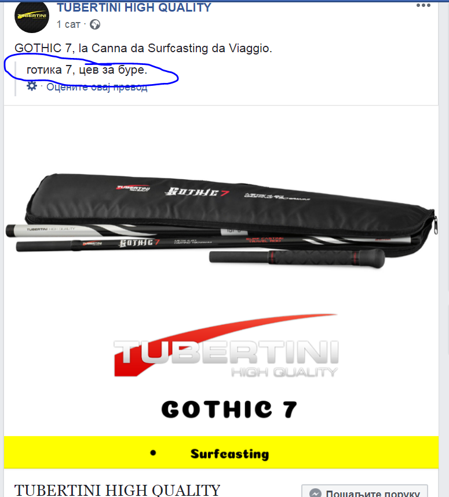Click the large red Tubertini High Quality logo
Screen dimensions: 449x497
226,346
